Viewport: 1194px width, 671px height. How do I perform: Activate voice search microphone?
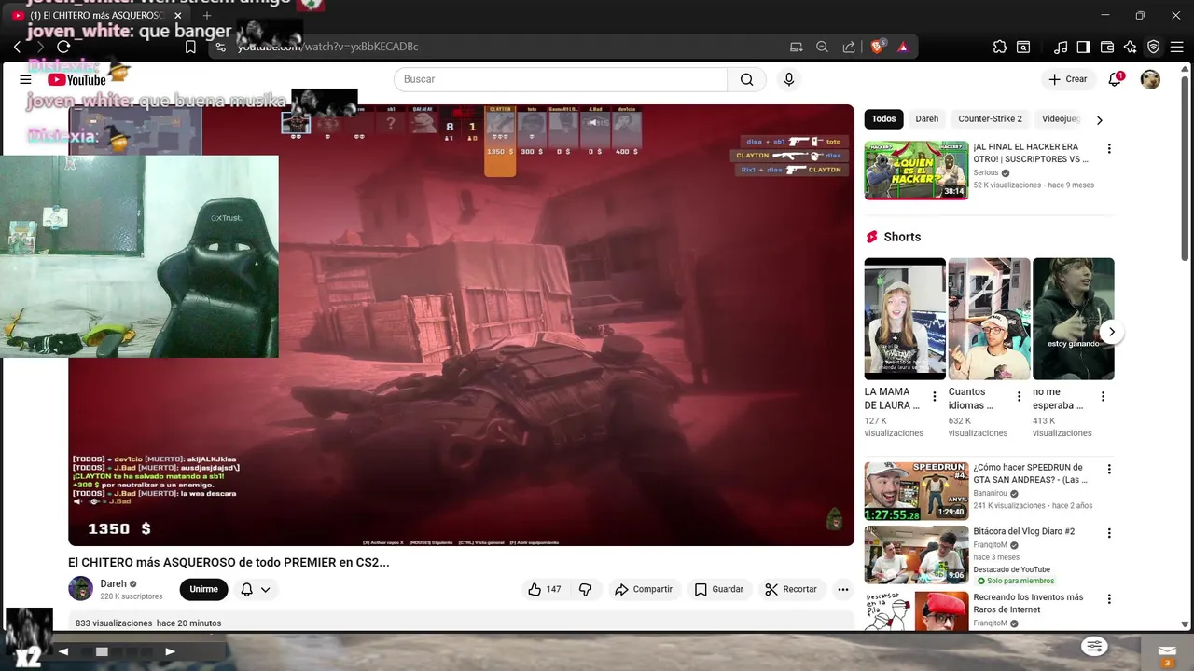click(789, 79)
